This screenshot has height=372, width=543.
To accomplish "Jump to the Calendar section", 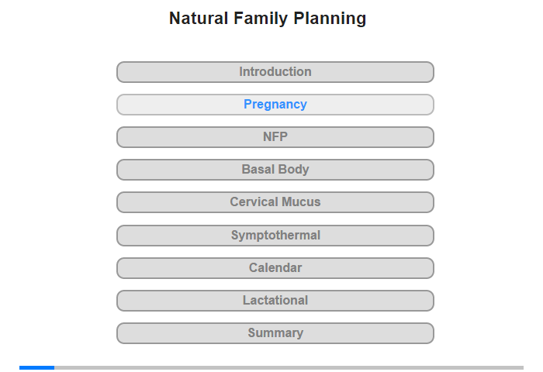I will pyautogui.click(x=275, y=268).
